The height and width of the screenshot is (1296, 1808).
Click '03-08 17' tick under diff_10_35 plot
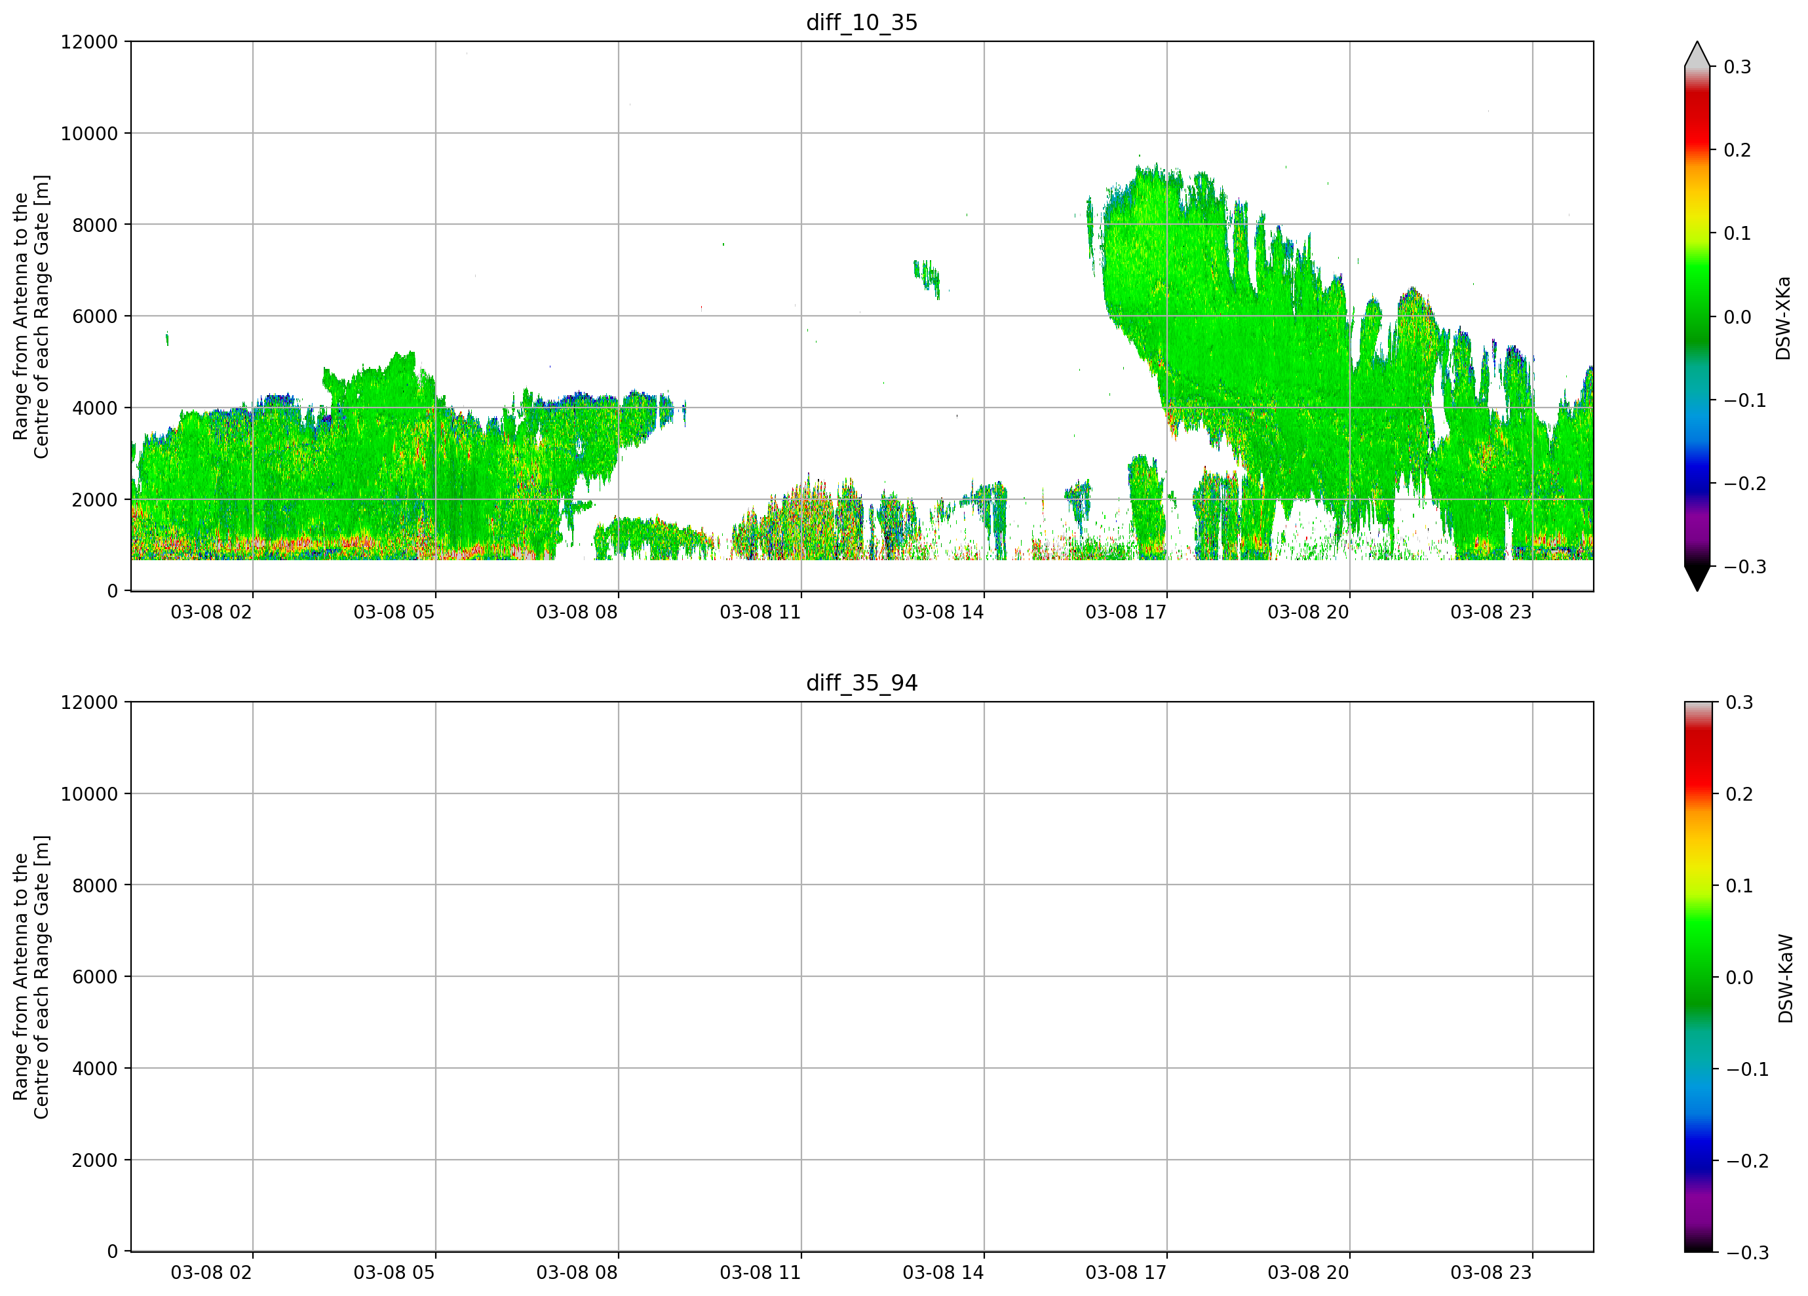pos(1126,612)
